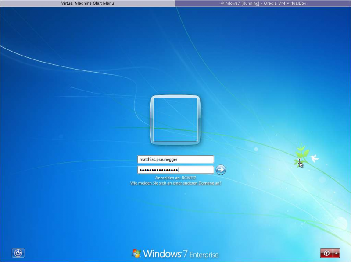Image resolution: width=351 pixels, height=262 pixels.
Task: Select the Windows7 Running VirtualBox tab
Action: click(263, 3)
